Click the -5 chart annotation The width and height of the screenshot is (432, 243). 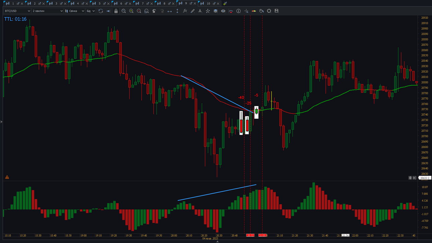[x=256, y=96]
